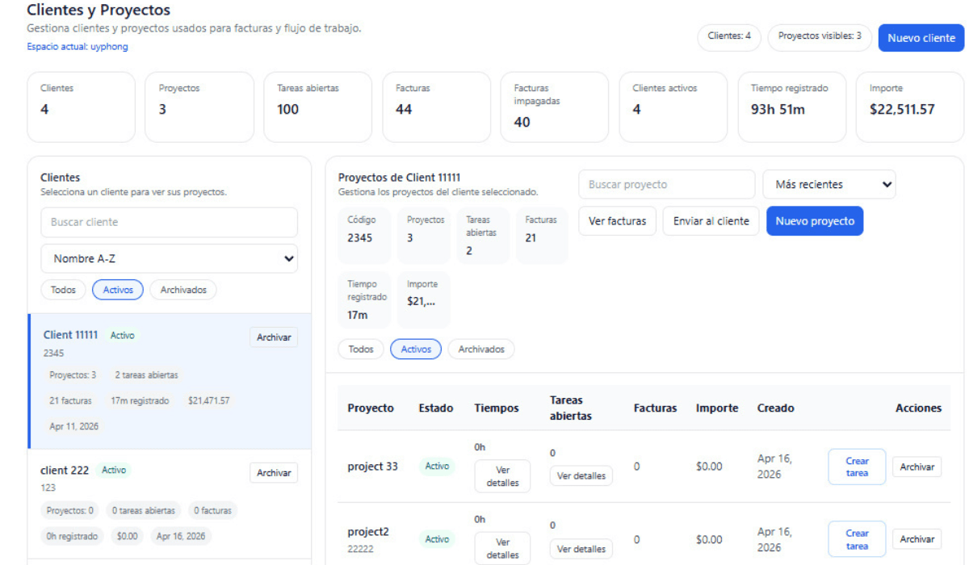Switch projects filter to Archivados
This screenshot has width=969, height=565.
(x=481, y=349)
